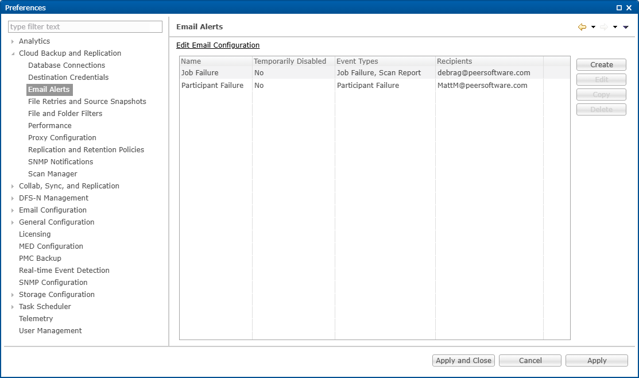639x378 pixels.
Task: Select the Participant Failure alert row
Action: [x=374, y=85]
